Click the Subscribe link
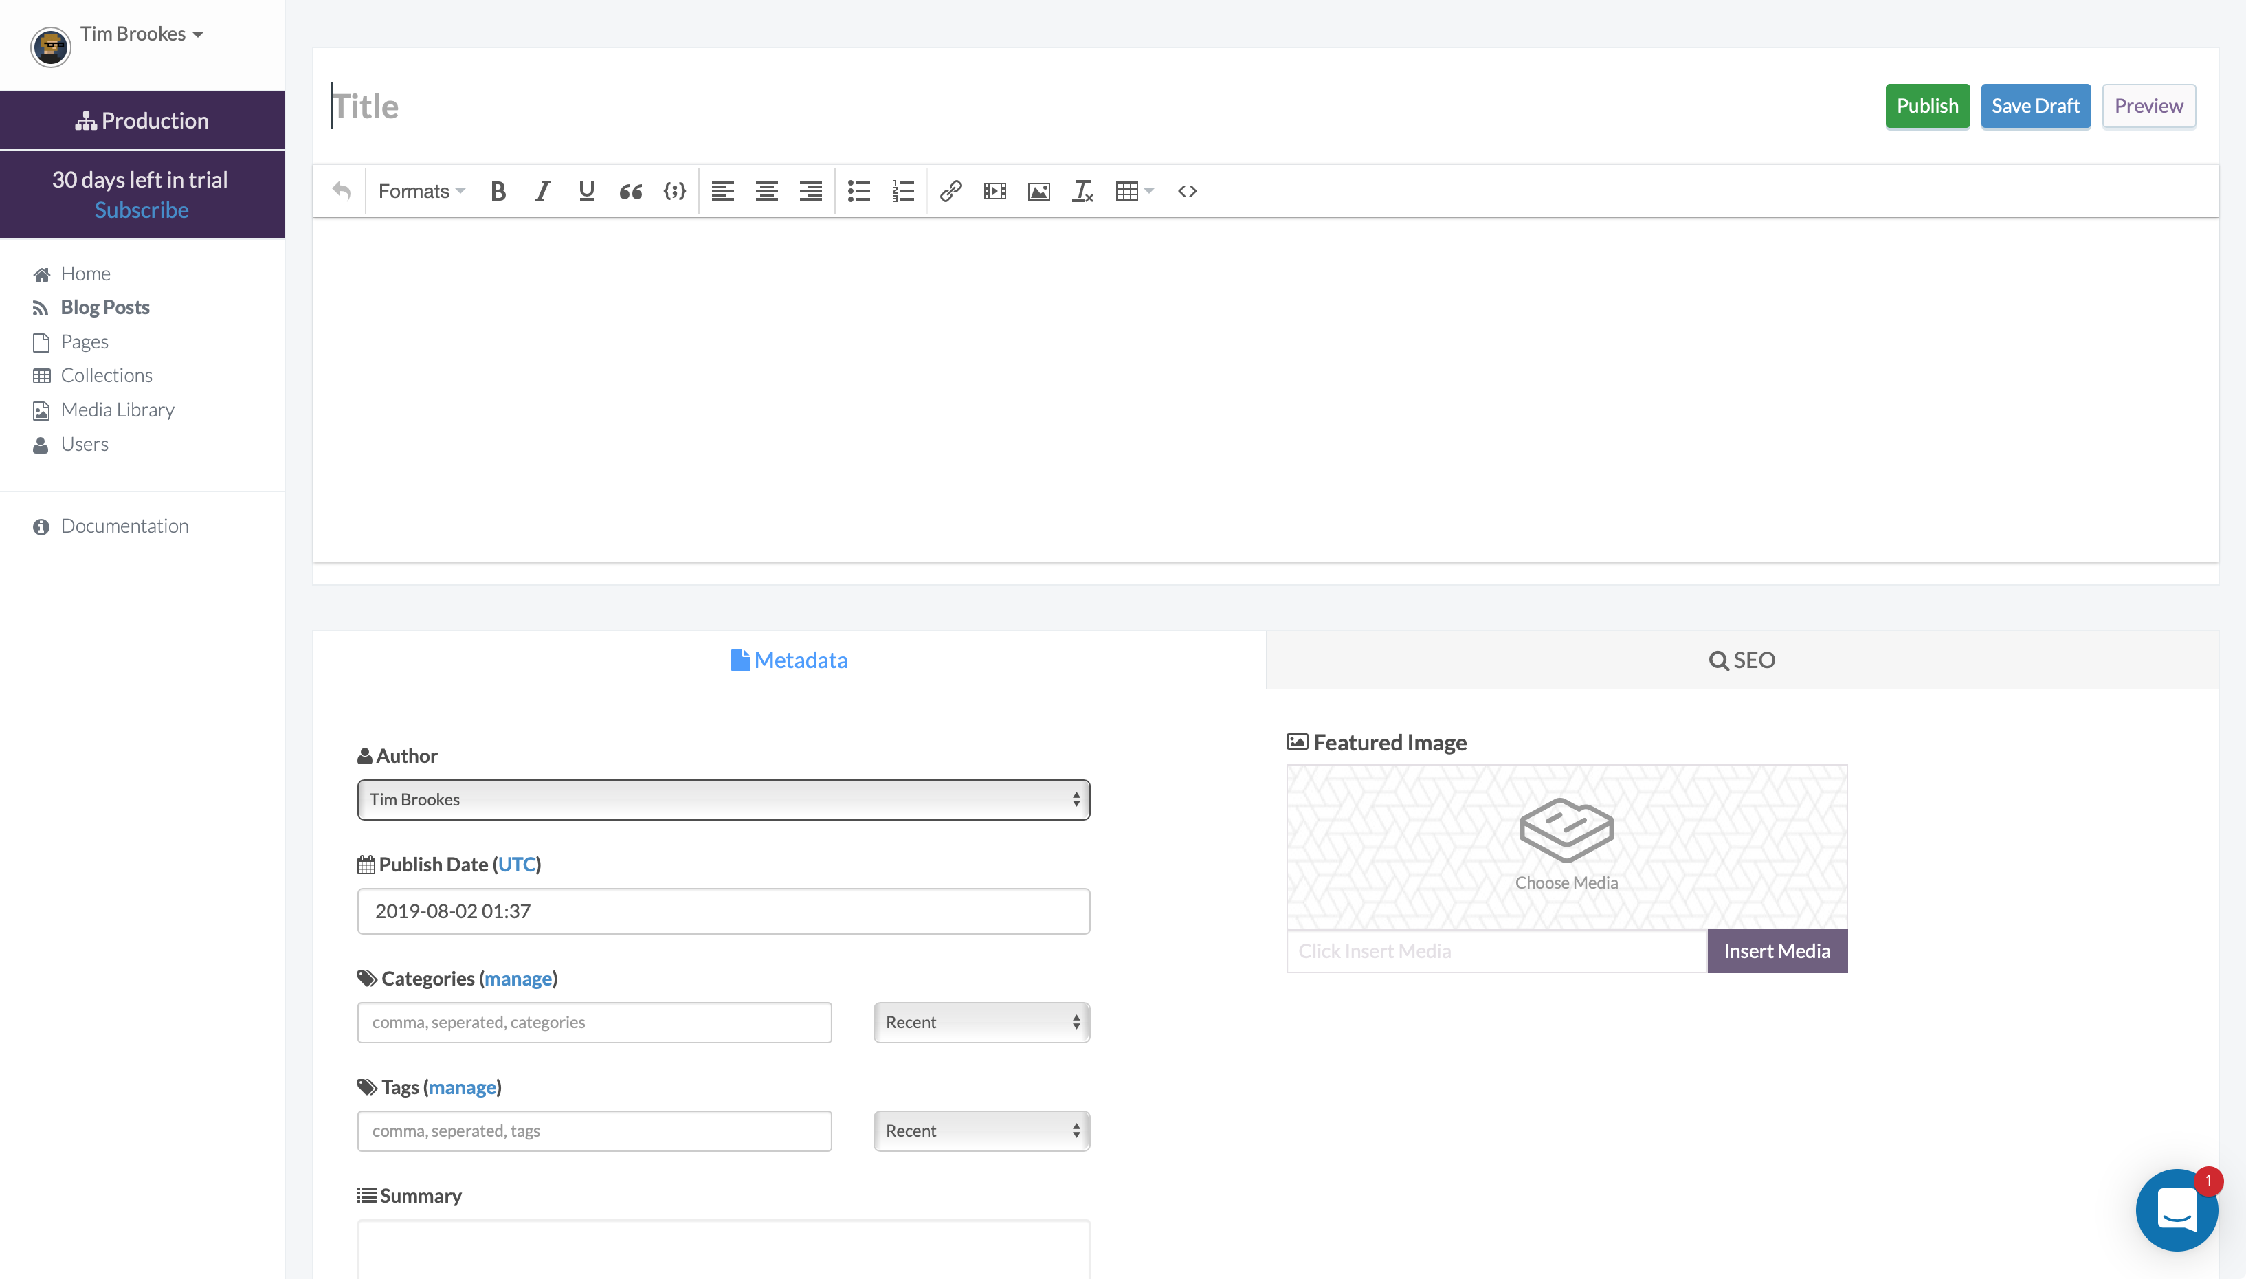This screenshot has height=1279, width=2246. (x=142, y=210)
